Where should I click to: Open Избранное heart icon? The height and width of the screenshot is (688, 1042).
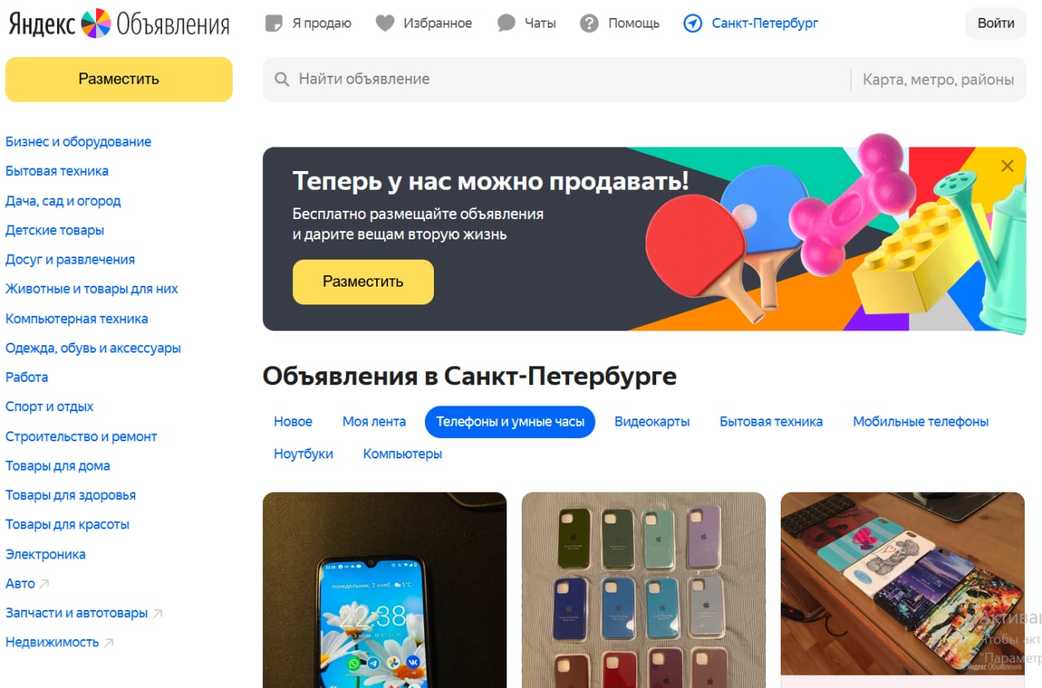[385, 24]
